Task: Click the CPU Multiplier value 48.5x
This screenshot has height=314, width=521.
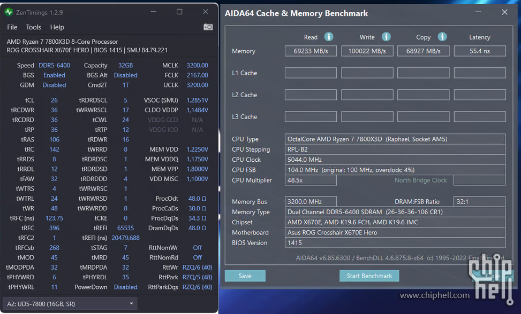Action: 311,180
